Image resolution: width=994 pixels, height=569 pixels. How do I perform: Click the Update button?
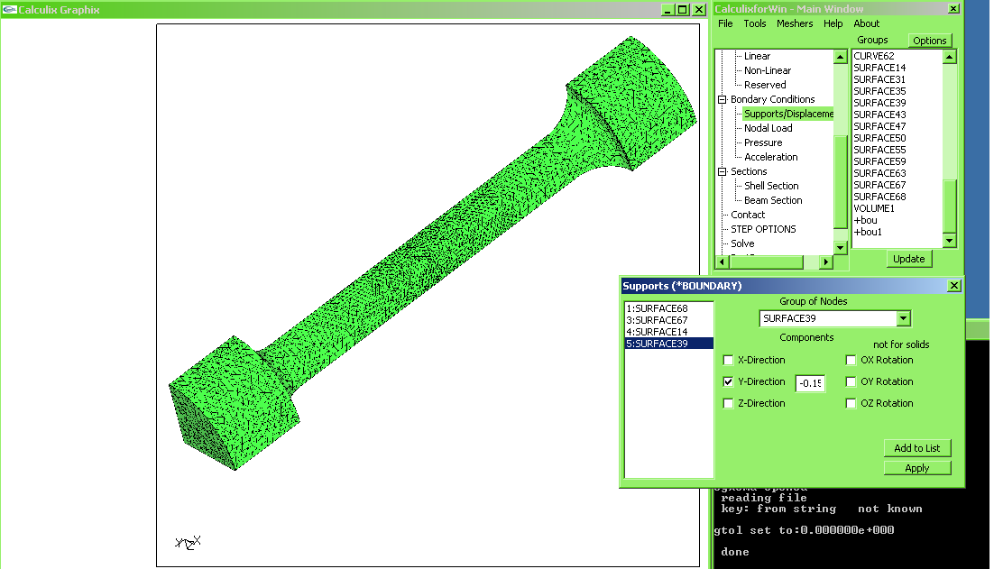pos(908,259)
